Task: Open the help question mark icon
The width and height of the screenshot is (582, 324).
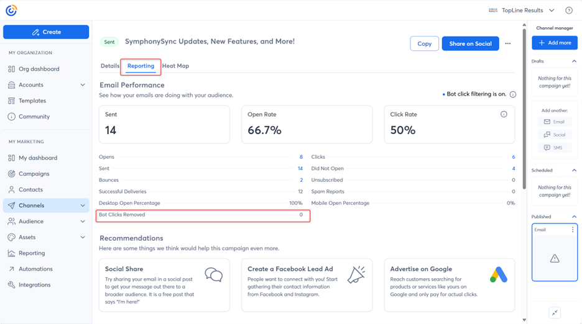Action: pyautogui.click(x=568, y=11)
